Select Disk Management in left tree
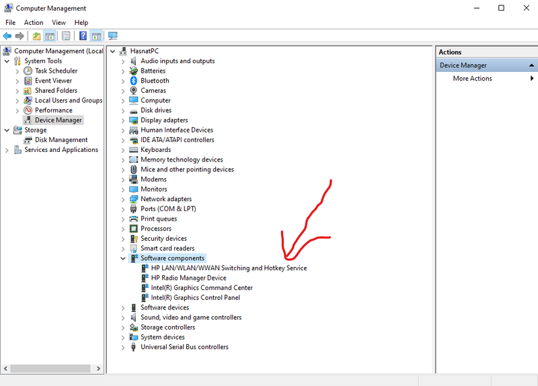Screen dimensions: 538x386 [x=61, y=140]
